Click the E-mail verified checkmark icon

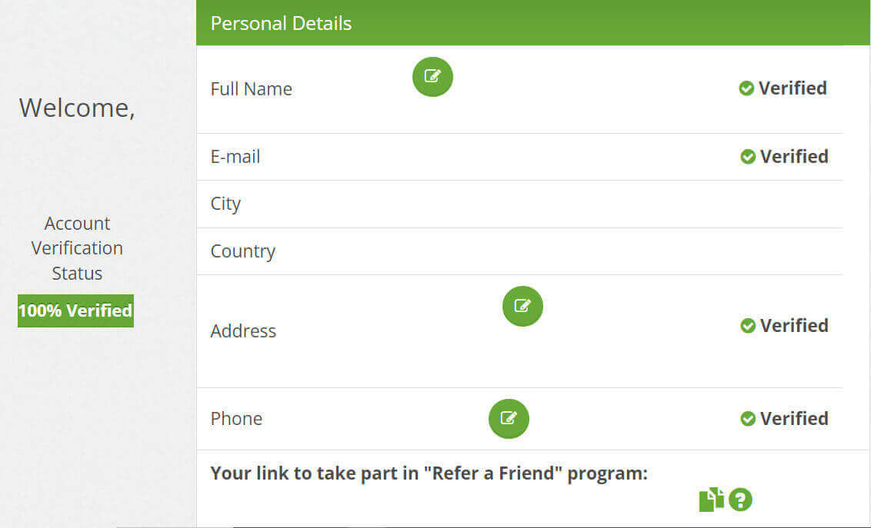747,157
